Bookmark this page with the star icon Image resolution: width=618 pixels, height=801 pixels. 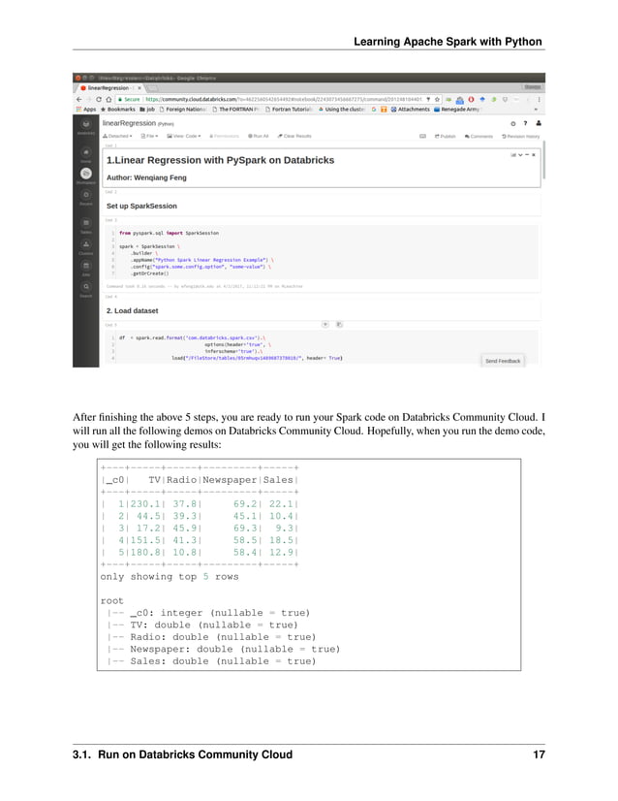pyautogui.click(x=437, y=99)
